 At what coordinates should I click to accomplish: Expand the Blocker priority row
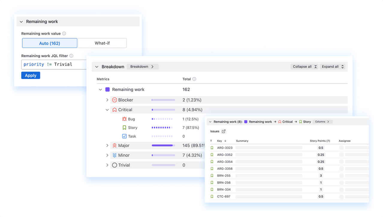point(107,100)
